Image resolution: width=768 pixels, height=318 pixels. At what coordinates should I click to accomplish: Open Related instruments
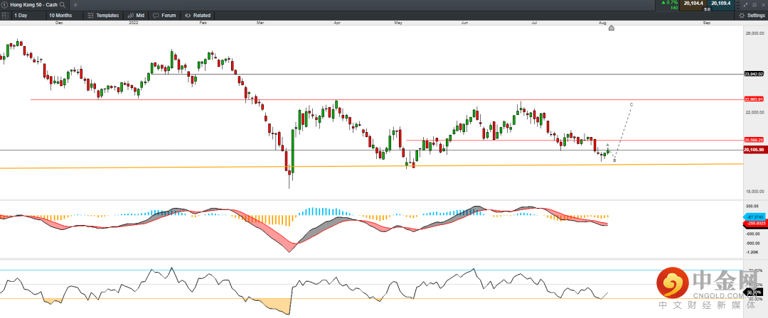point(198,15)
